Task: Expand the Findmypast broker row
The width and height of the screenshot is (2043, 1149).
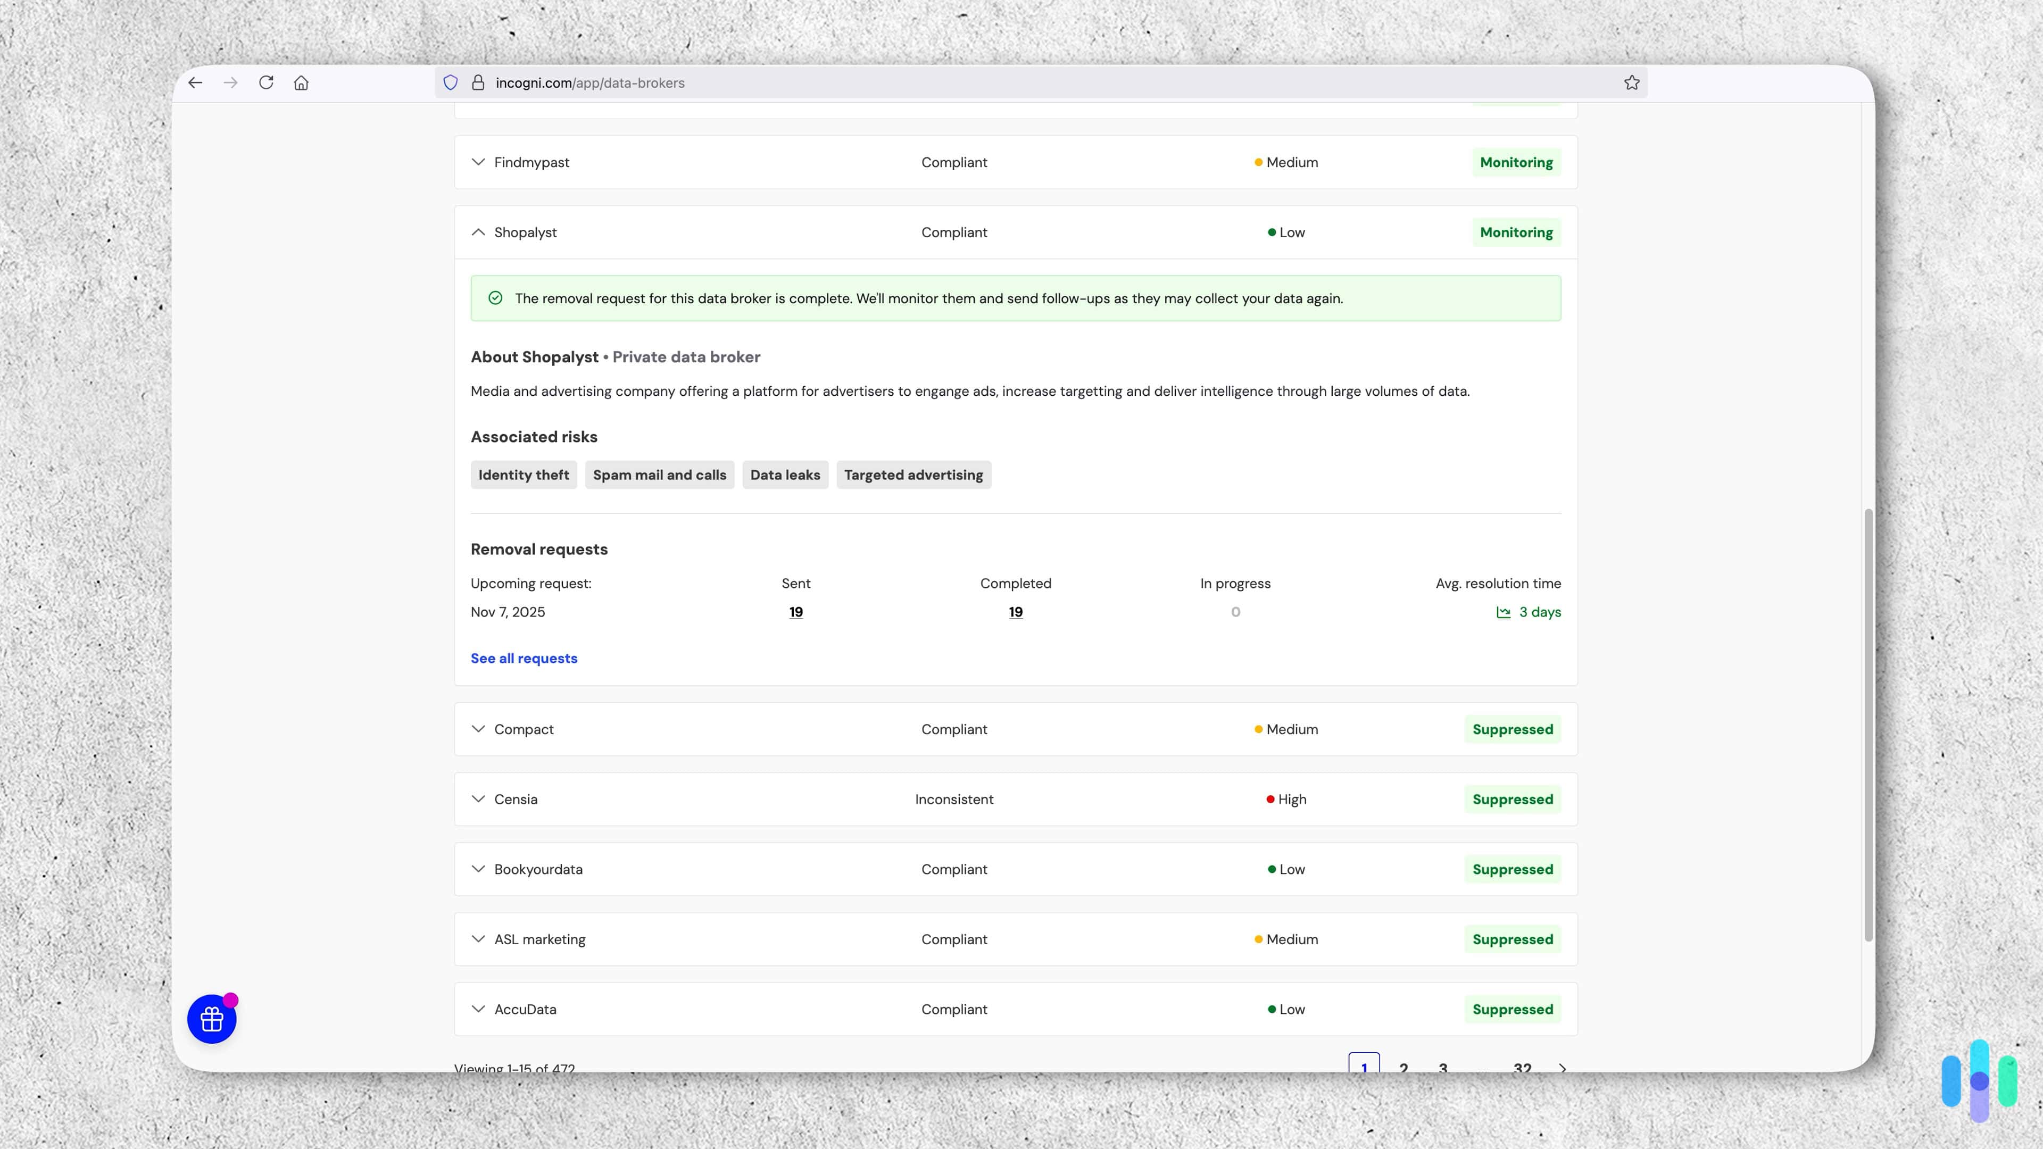Action: click(1016, 163)
